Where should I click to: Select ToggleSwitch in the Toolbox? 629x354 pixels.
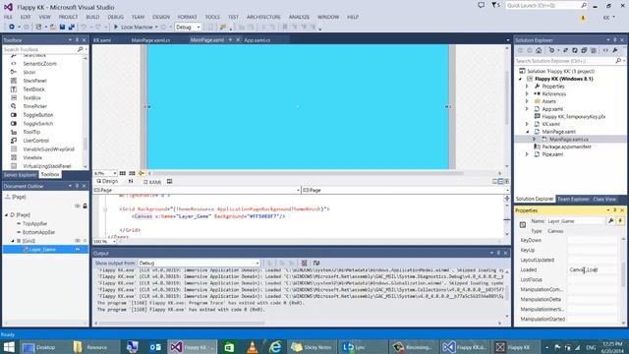[37, 124]
